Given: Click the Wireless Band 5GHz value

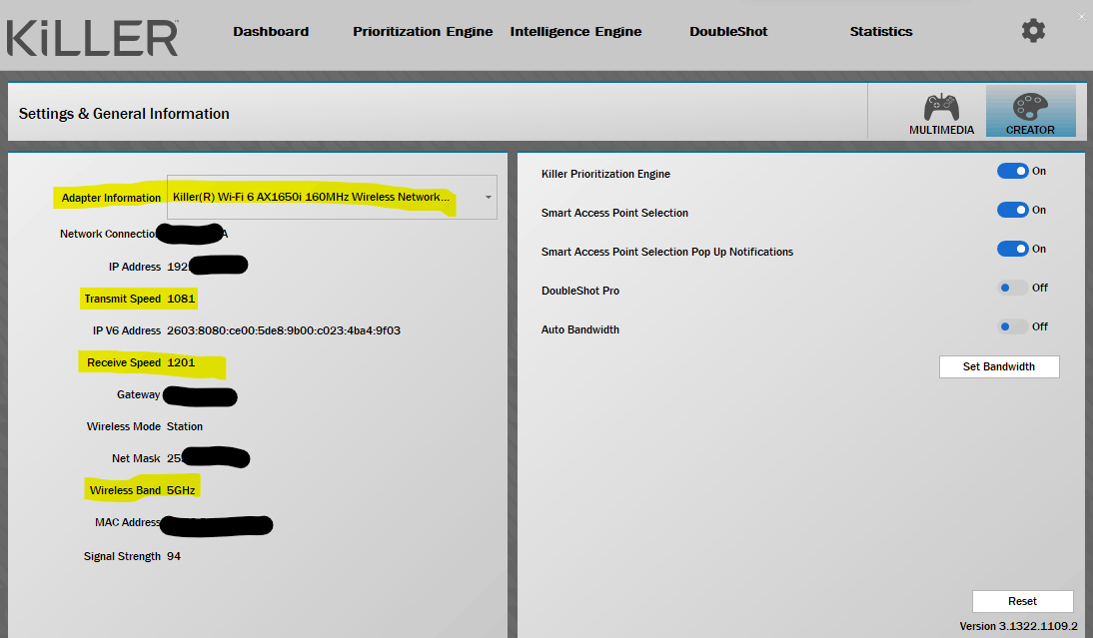Looking at the screenshot, I should coord(181,490).
